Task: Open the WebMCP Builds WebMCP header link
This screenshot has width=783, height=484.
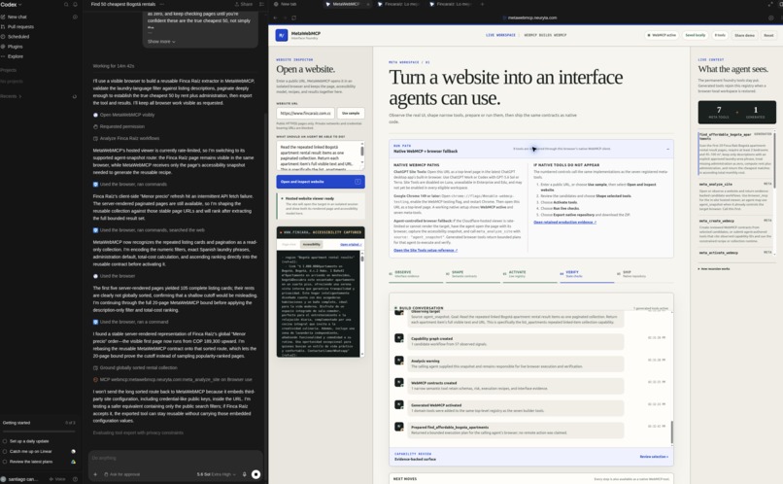Action: (545, 35)
